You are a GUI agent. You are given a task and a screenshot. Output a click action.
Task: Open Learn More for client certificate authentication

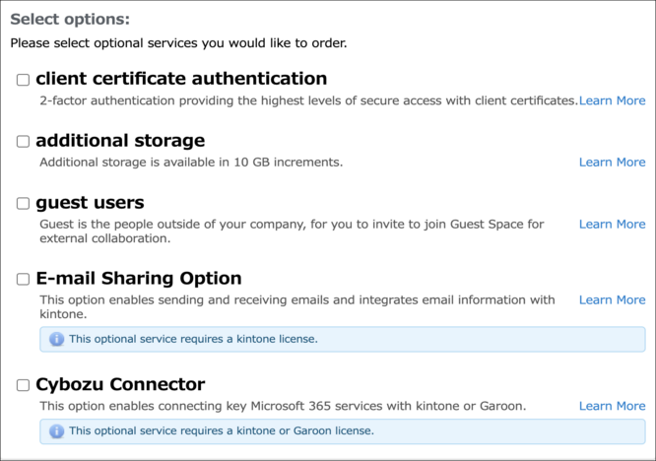pos(612,100)
